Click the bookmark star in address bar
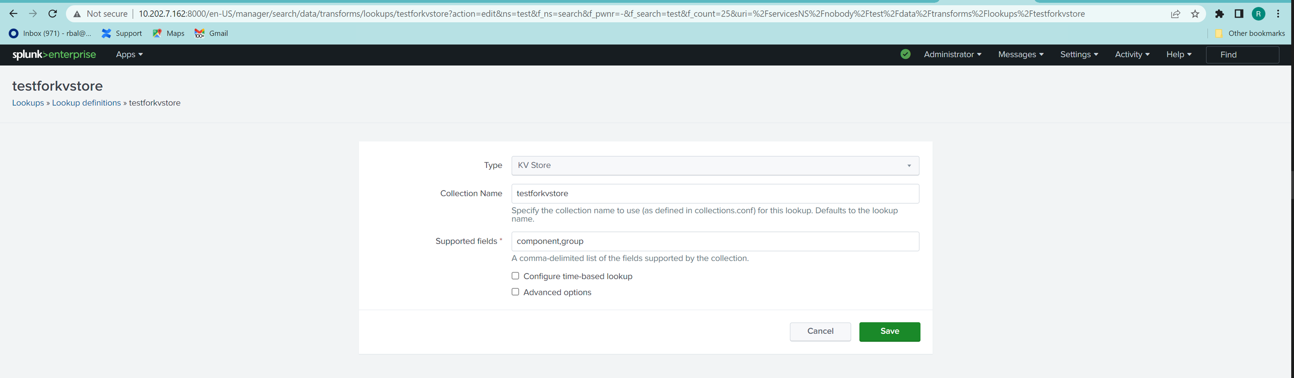1294x378 pixels. click(x=1195, y=14)
